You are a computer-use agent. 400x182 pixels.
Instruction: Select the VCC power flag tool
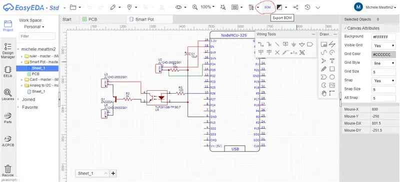pos(260,52)
